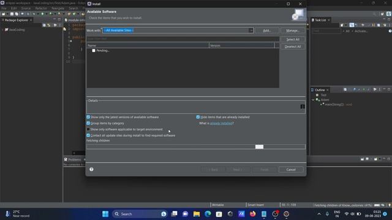Screen dimensions: 392x220
Task: Click the highlighted Categorized icon in Task List
Action: (x=352, y=25)
